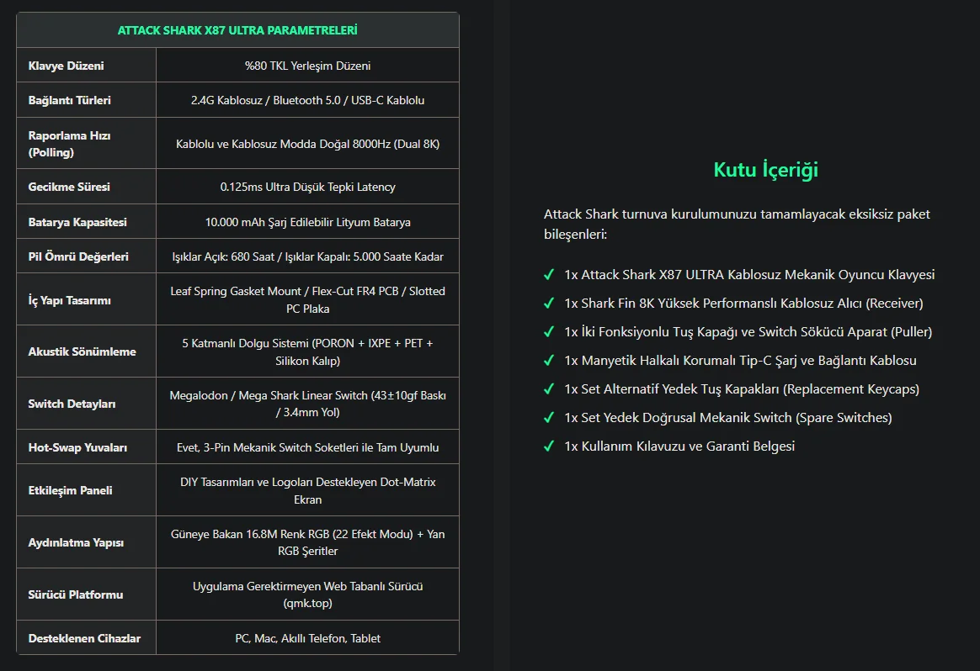Click the checkmark next to Replacement Keycaps

point(549,389)
